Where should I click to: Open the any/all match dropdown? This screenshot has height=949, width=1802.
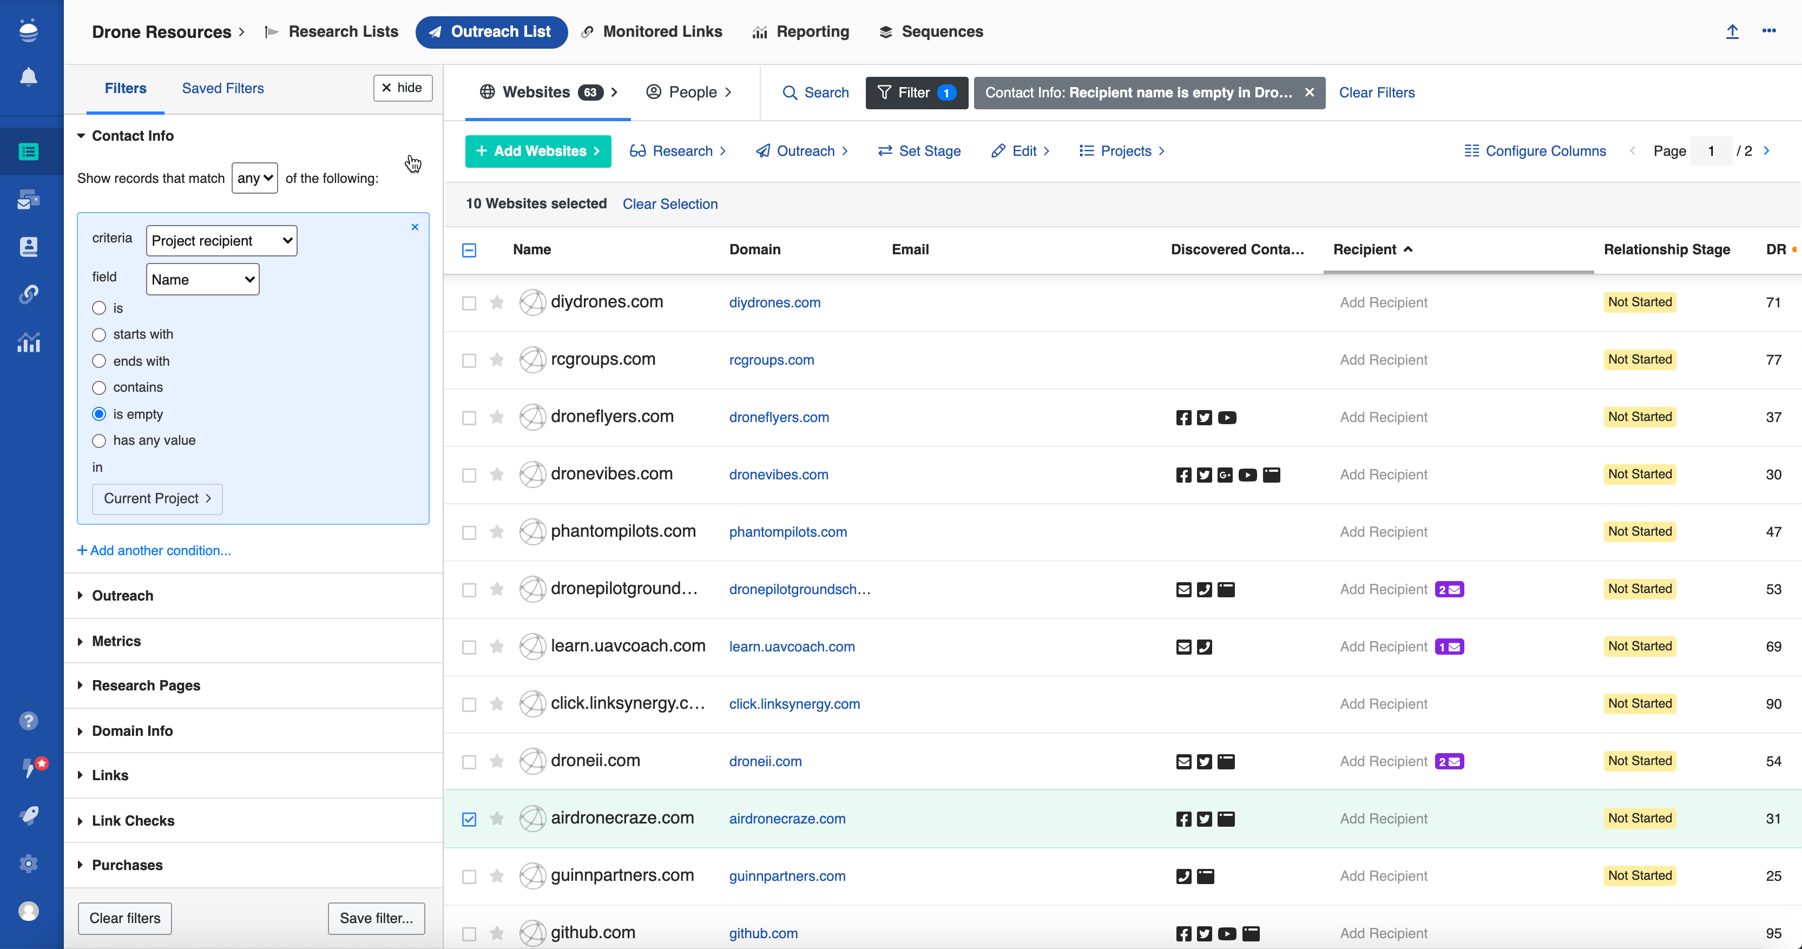click(255, 179)
